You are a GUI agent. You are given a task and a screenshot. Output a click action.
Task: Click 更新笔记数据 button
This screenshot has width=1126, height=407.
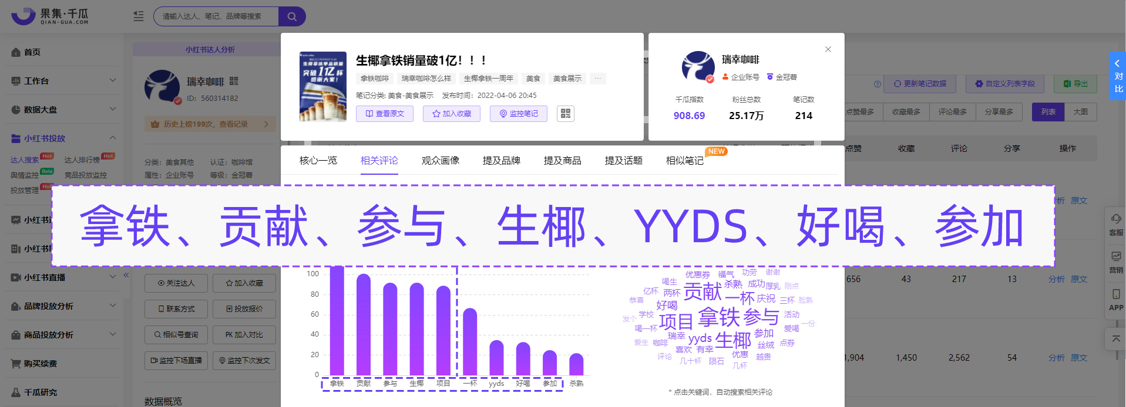click(920, 84)
